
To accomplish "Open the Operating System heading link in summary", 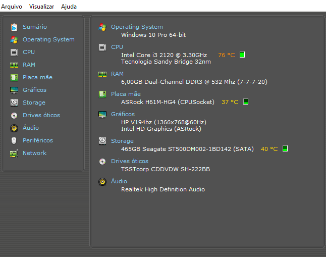I will (137, 27).
